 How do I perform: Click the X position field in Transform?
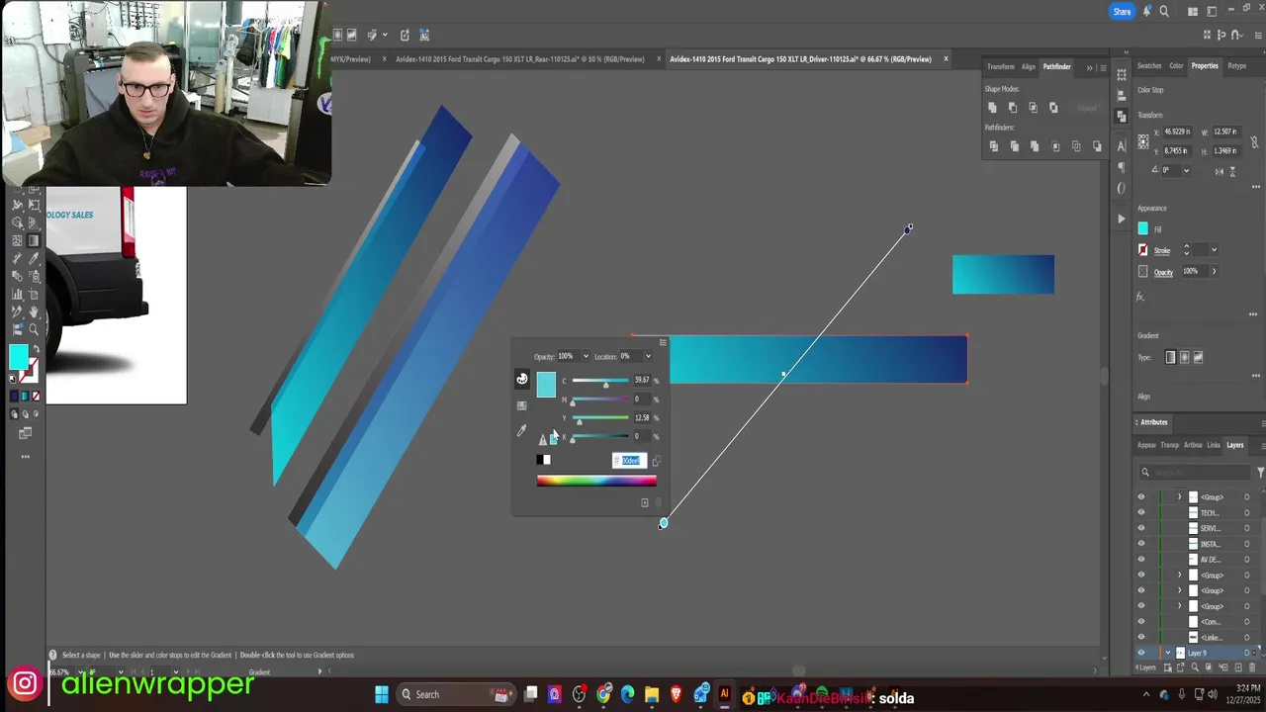click(1178, 132)
